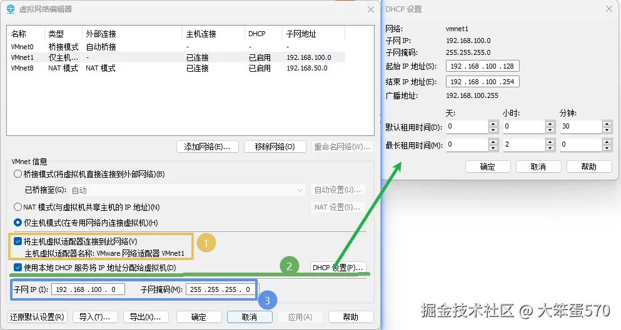Click 确定 in Virtual Network Editor
The image size is (621, 330).
199,317
